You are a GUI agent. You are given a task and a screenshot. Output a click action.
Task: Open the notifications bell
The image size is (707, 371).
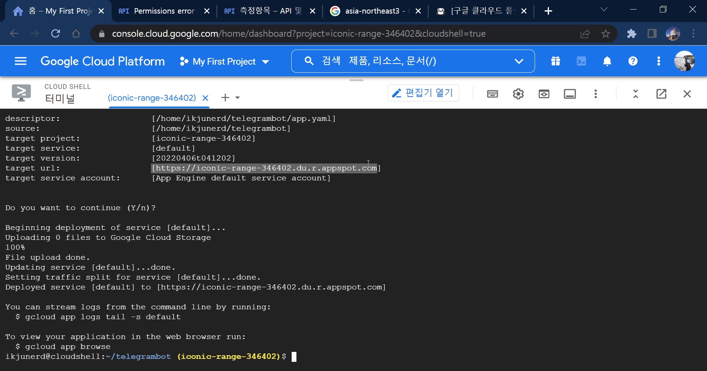607,61
